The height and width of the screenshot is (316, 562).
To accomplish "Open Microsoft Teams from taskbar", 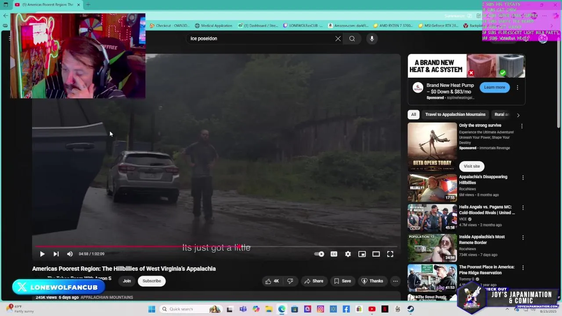I will pyautogui.click(x=243, y=309).
